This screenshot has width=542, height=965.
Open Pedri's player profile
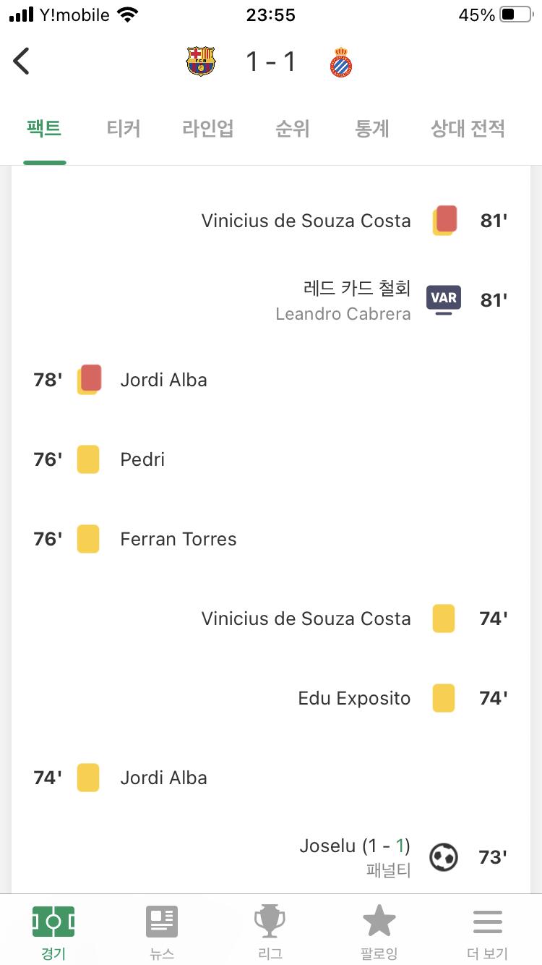pos(142,459)
